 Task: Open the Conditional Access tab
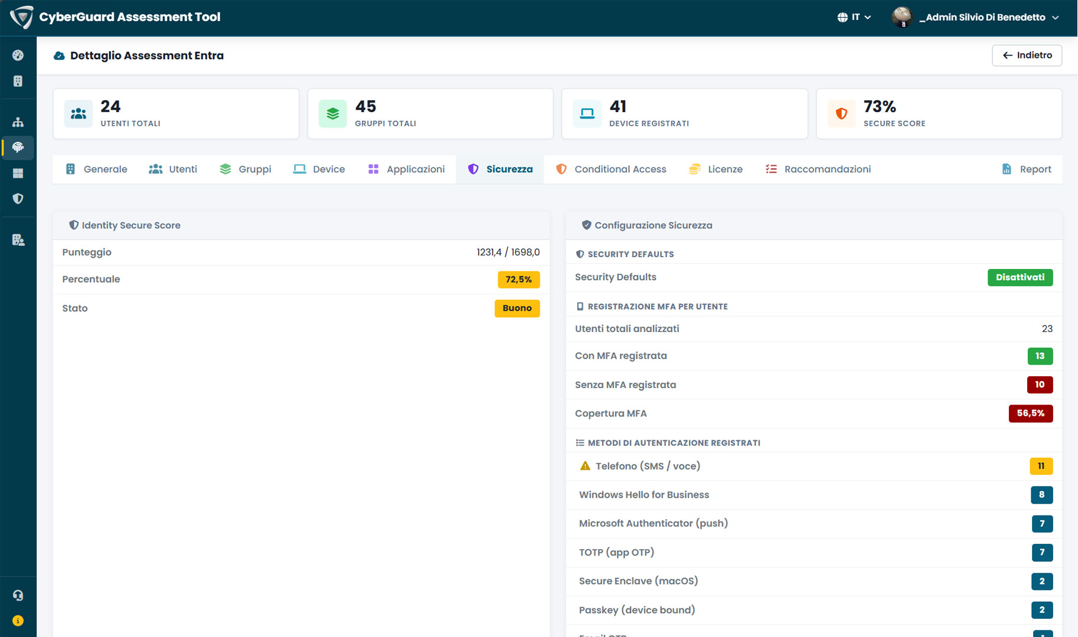point(611,169)
